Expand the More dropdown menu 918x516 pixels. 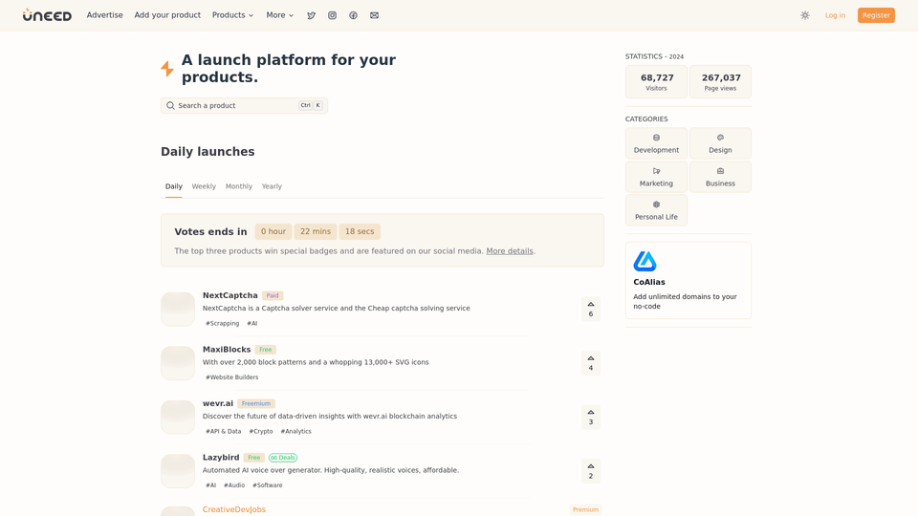pos(280,15)
